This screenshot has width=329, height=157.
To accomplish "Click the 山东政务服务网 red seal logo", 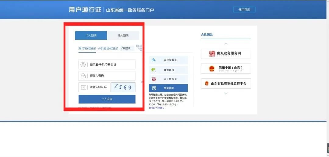I will (212, 54).
